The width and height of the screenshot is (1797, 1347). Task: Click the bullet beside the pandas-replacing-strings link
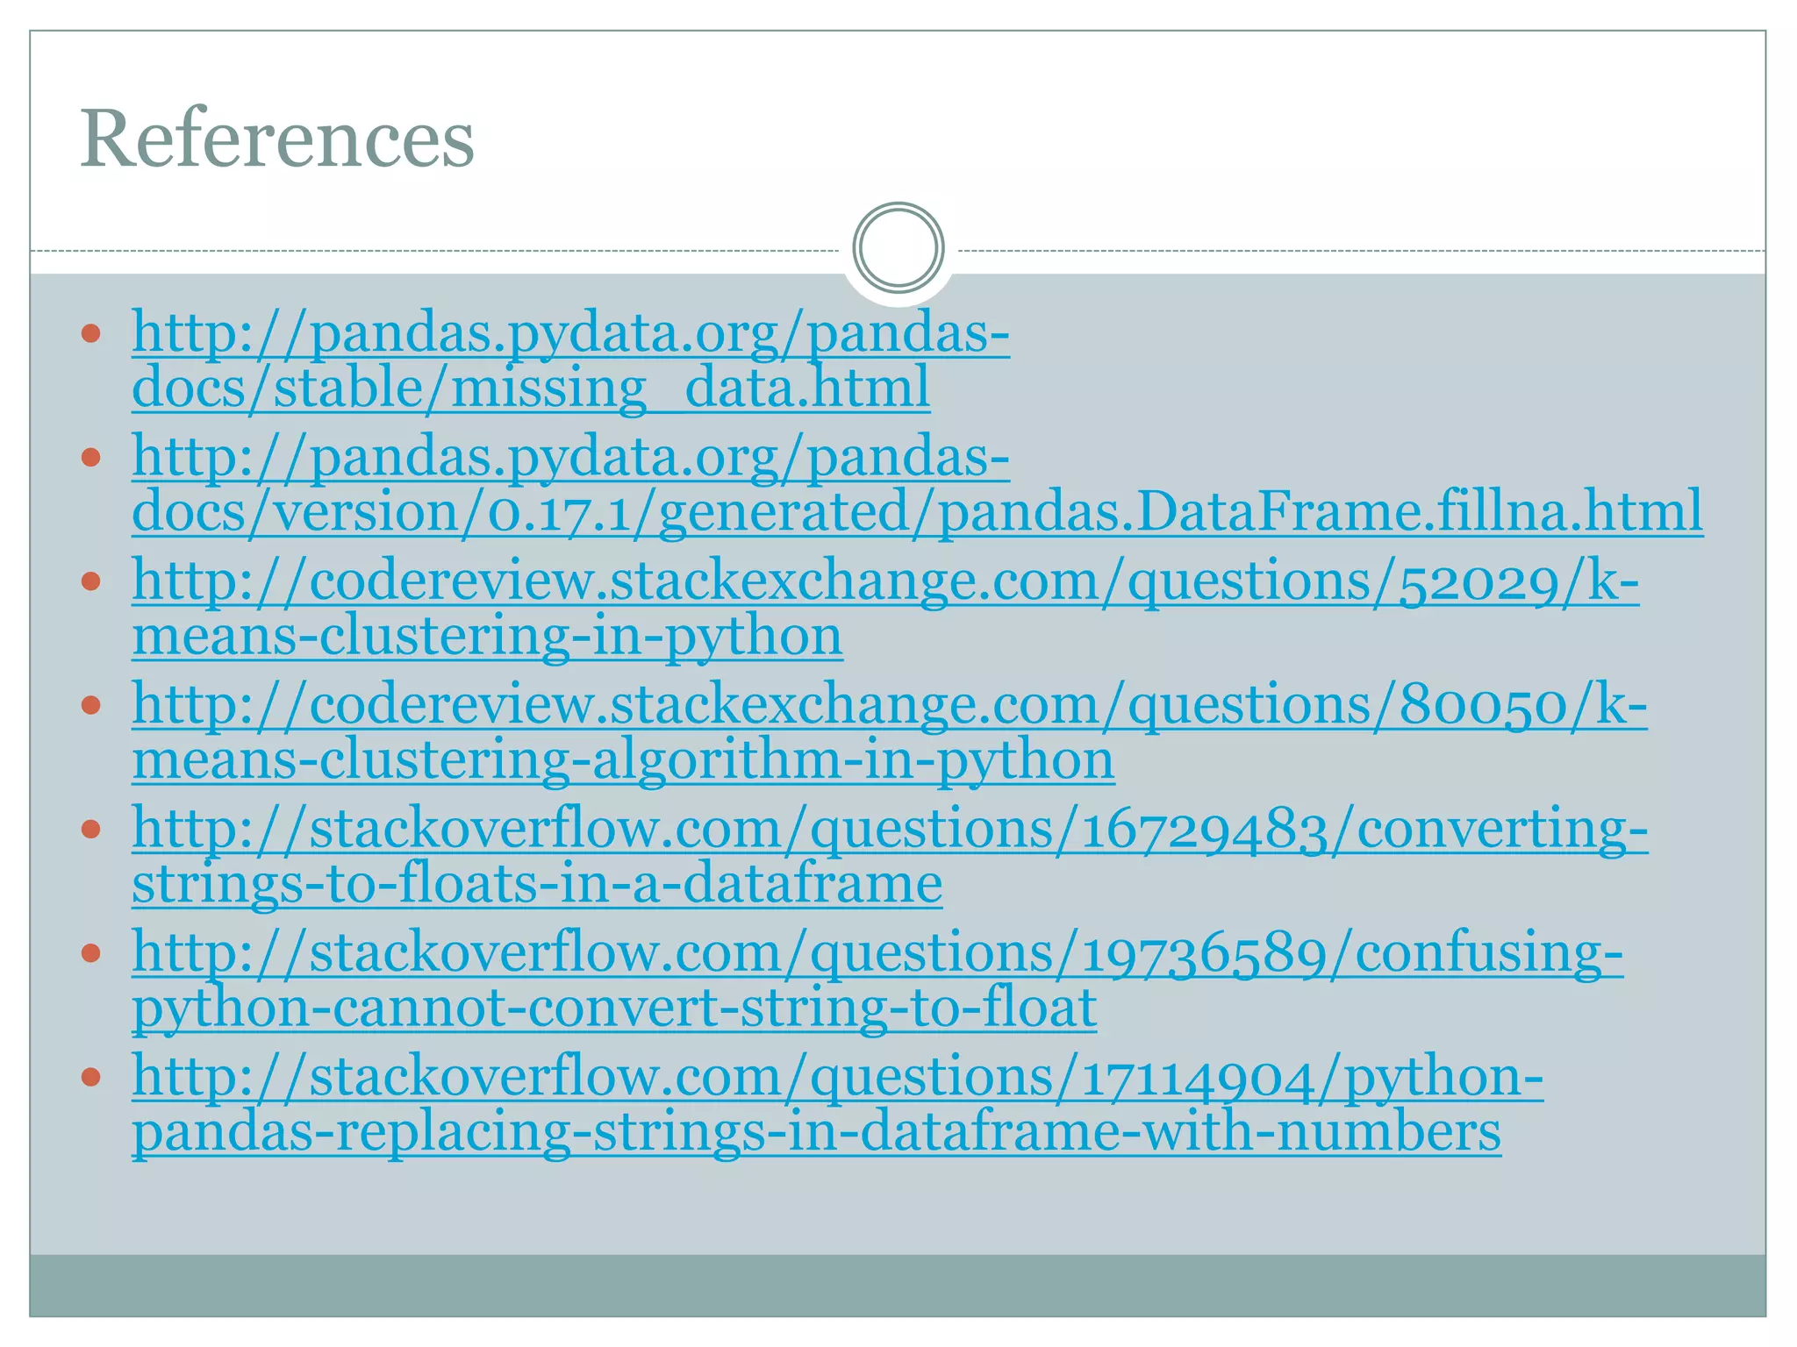tap(91, 1077)
